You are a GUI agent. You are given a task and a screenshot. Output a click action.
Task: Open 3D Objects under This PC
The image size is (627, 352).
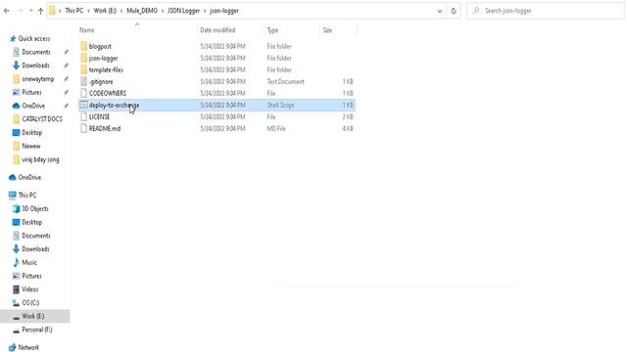[35, 208]
